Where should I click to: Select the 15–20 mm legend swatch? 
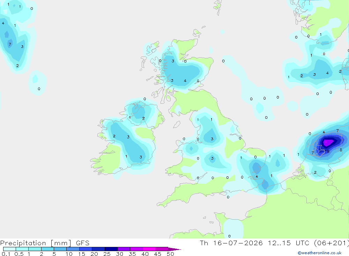86,249
